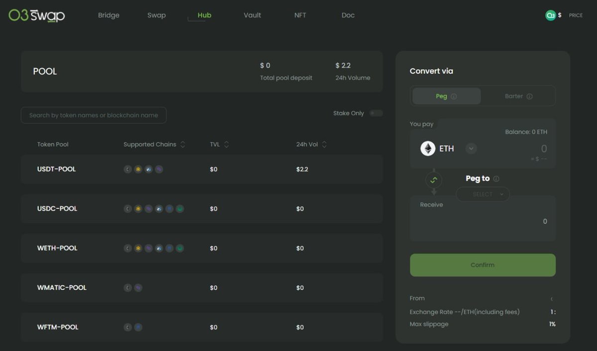Click blue Fantom chain icon in WFTM-POOL row
Screen dimensions: 597x351
click(x=138, y=327)
